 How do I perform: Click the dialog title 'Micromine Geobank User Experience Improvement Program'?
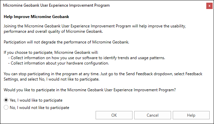point(56,5)
